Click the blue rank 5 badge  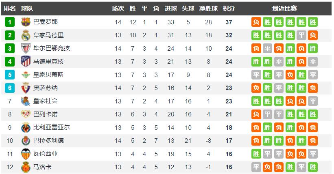point(10,75)
